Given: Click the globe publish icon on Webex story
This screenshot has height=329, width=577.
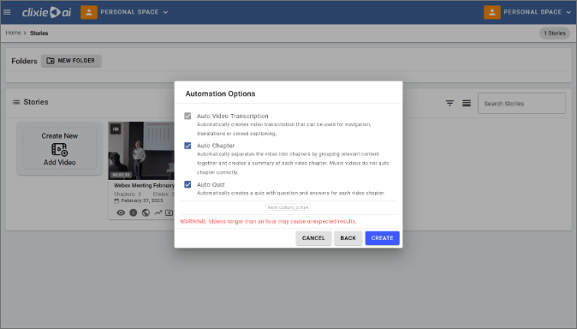Looking at the screenshot, I should point(146,212).
